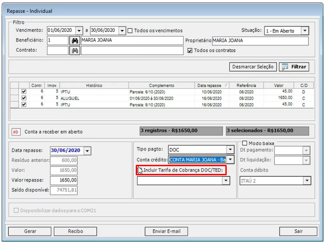Viewport: 324px width, 243px height.
Task: Enable 'Todos os vencimentos' checkbox
Action: (130, 31)
